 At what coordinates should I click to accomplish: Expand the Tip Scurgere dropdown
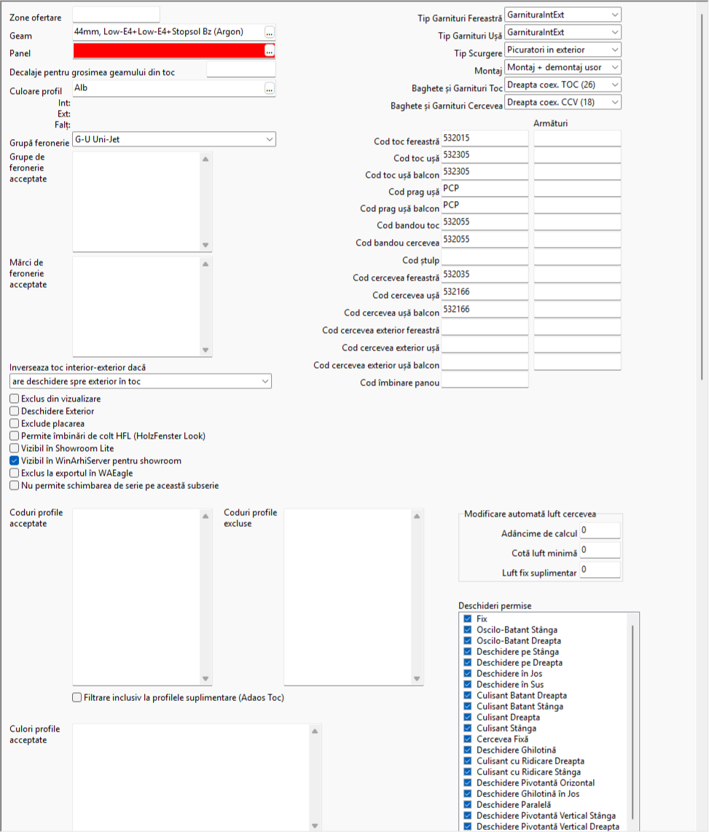click(614, 50)
